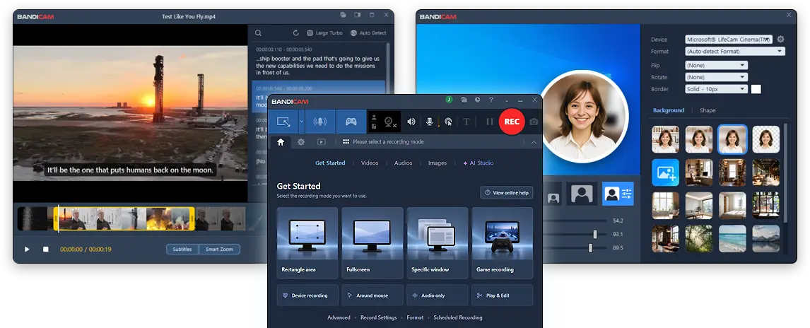This screenshot has height=328, width=810.
Task: Choose the Rectangle area recording card
Action: point(307,242)
